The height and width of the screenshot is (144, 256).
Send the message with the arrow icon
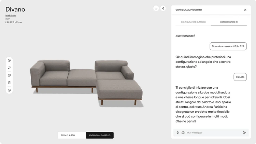tap(244, 133)
